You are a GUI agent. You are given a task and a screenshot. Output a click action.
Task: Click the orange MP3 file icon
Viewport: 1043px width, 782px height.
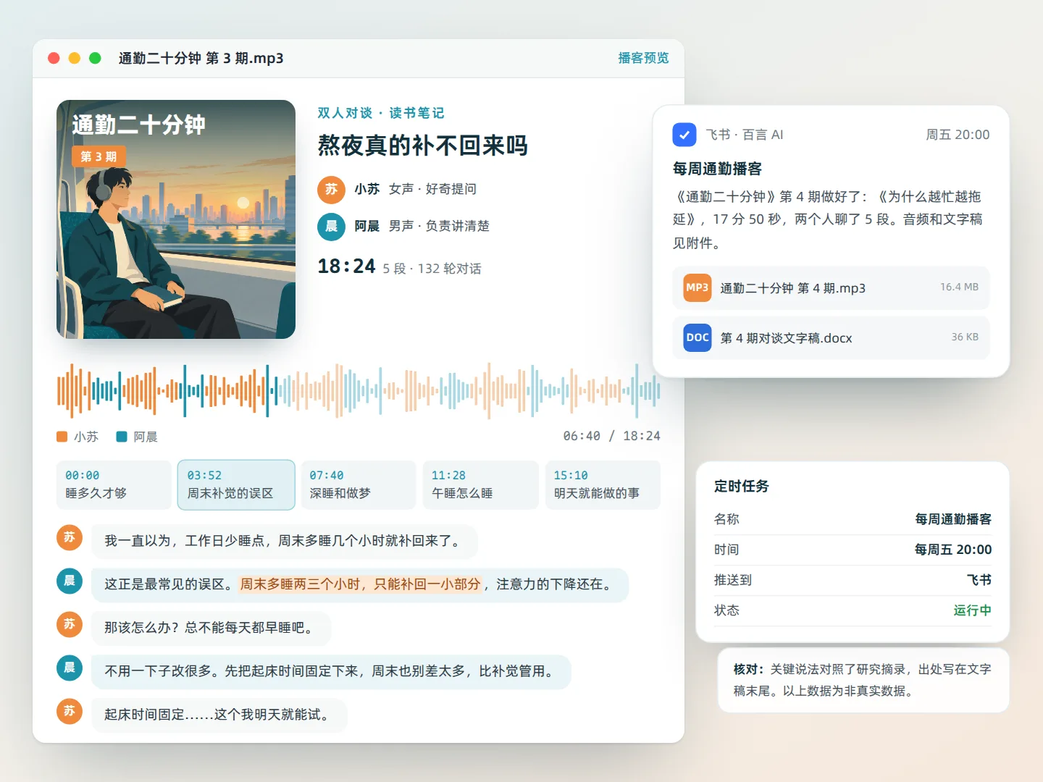coord(698,287)
